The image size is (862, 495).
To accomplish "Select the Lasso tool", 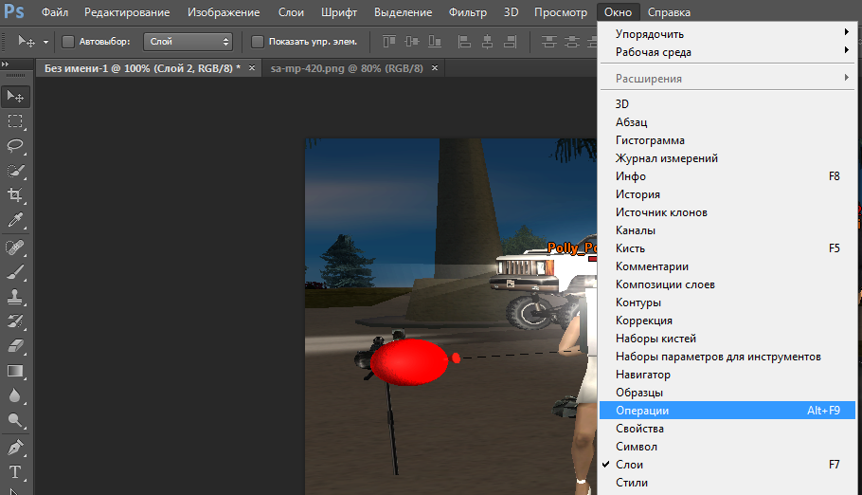I will tap(15, 145).
